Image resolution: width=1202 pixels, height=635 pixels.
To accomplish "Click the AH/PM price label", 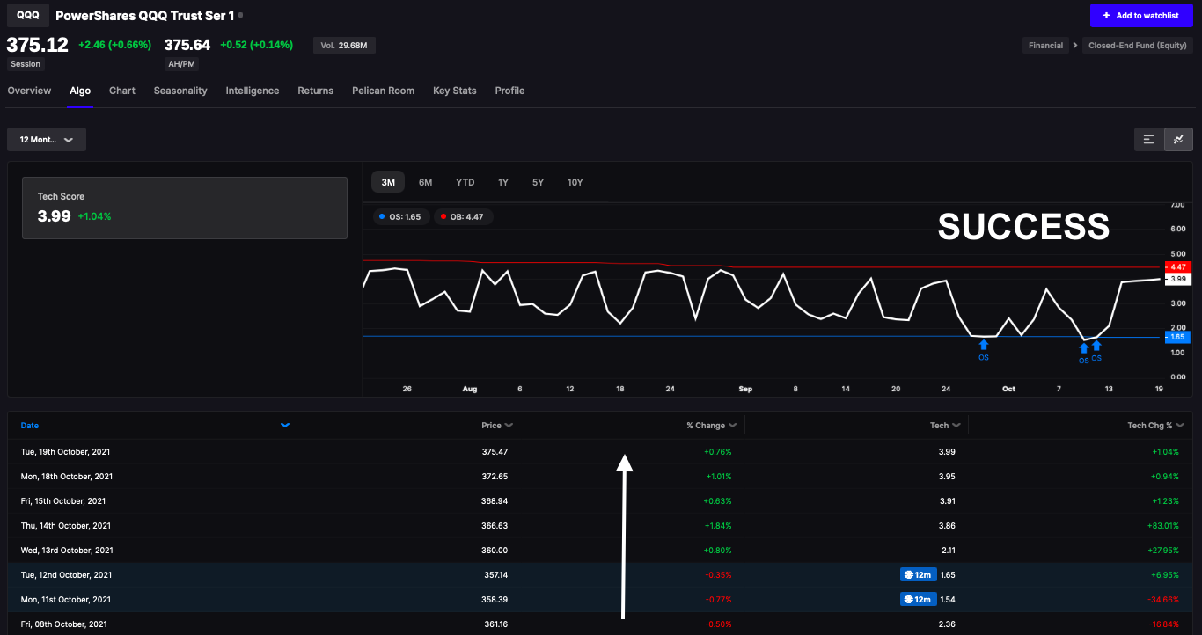I will click(x=180, y=64).
